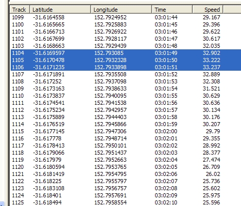The image size is (241, 206).
Task: Click latitude value -31.6166713
Action: 49,32
